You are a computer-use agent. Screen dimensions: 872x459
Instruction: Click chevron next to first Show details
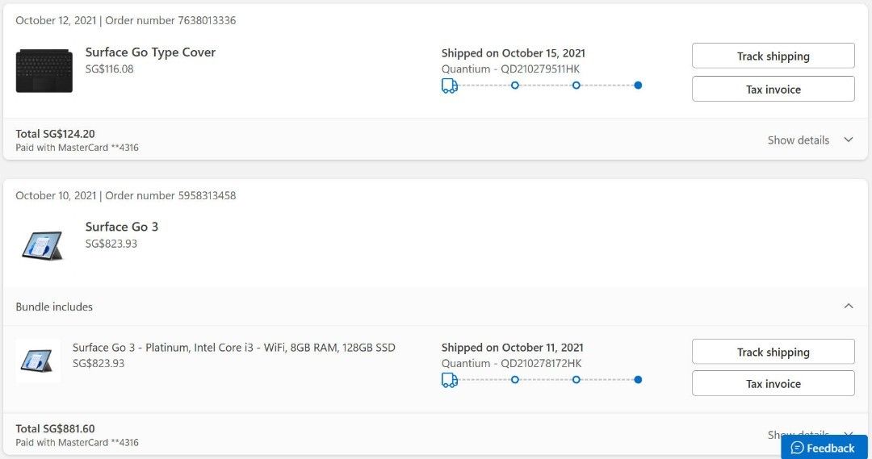coord(848,140)
